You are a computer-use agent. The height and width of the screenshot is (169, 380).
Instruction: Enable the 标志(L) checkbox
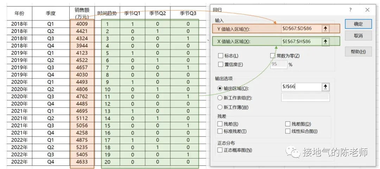220,56
